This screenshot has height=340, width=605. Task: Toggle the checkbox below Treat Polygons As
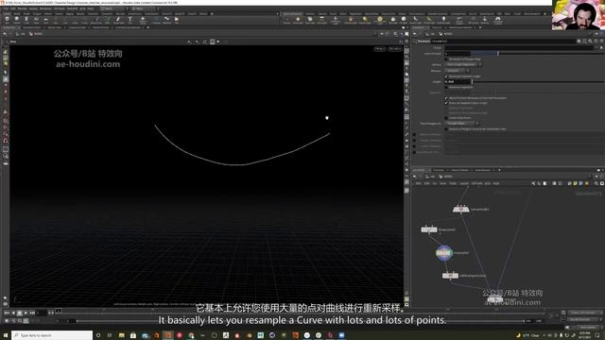(446, 128)
